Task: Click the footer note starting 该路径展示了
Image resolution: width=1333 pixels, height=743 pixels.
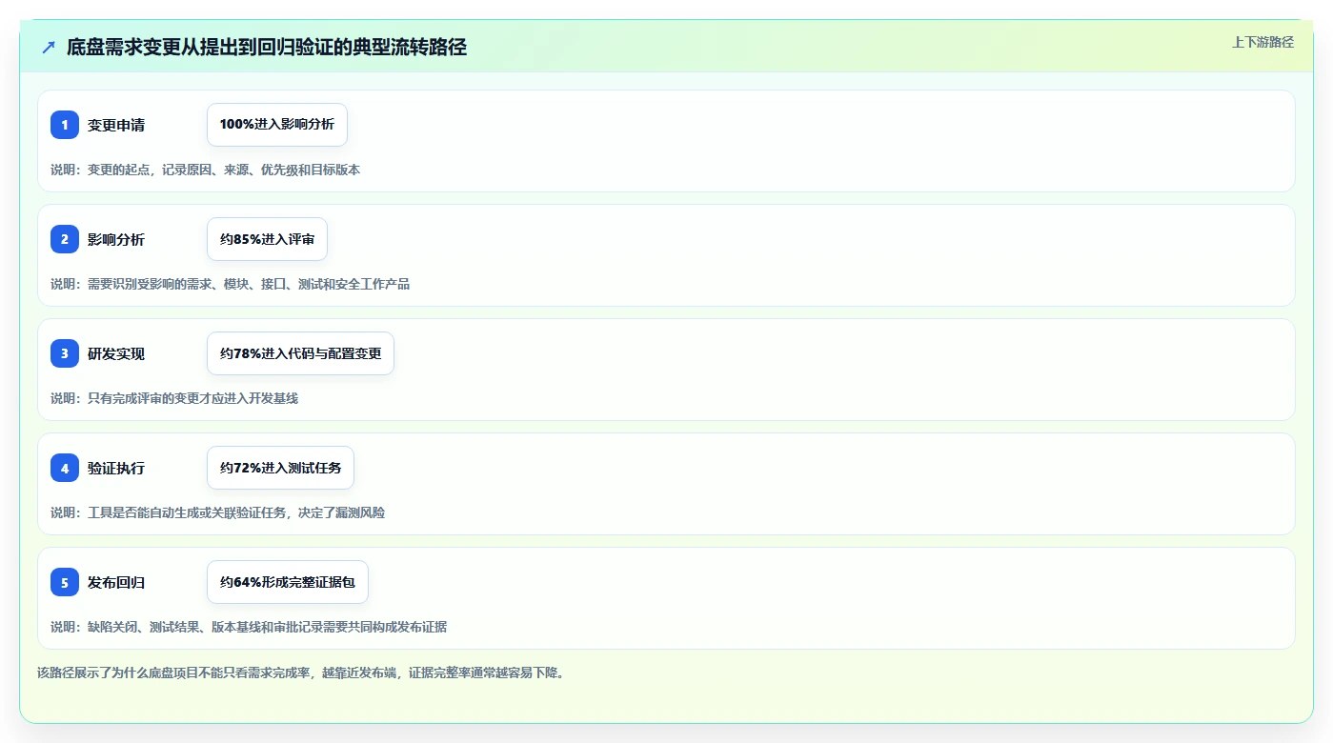Action: pyautogui.click(x=300, y=673)
